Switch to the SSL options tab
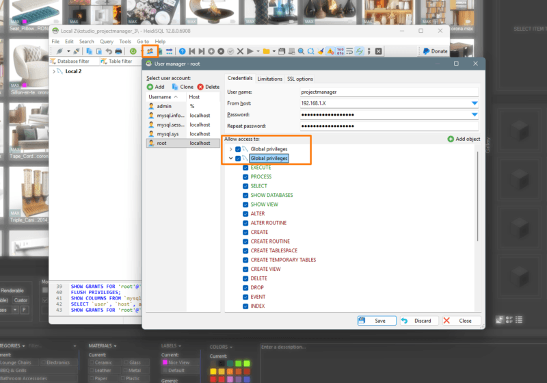This screenshot has height=383, width=547. point(300,79)
